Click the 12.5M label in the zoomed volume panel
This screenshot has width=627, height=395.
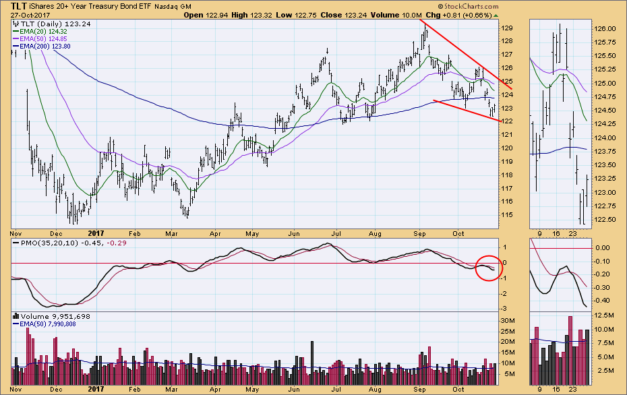tap(604, 315)
